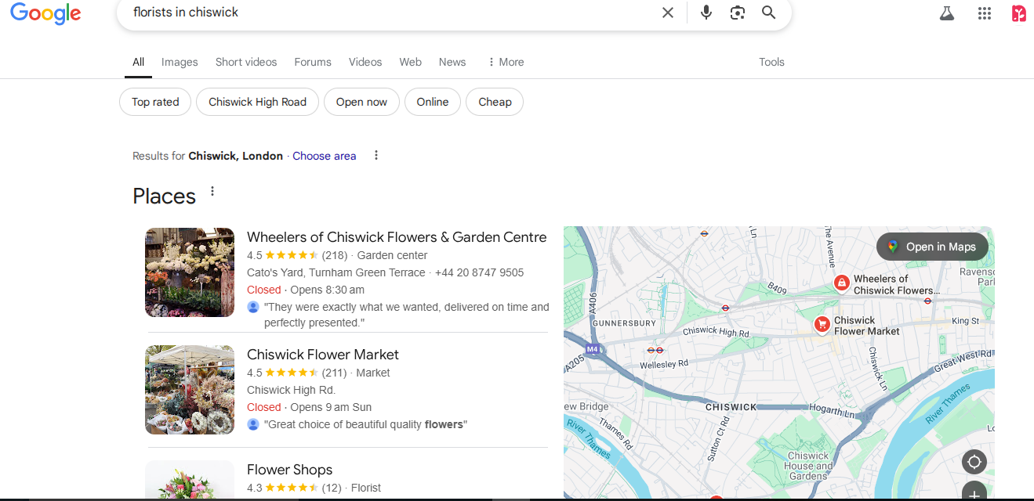Switch to the Images tab
The height and width of the screenshot is (501, 1034).
tap(180, 62)
